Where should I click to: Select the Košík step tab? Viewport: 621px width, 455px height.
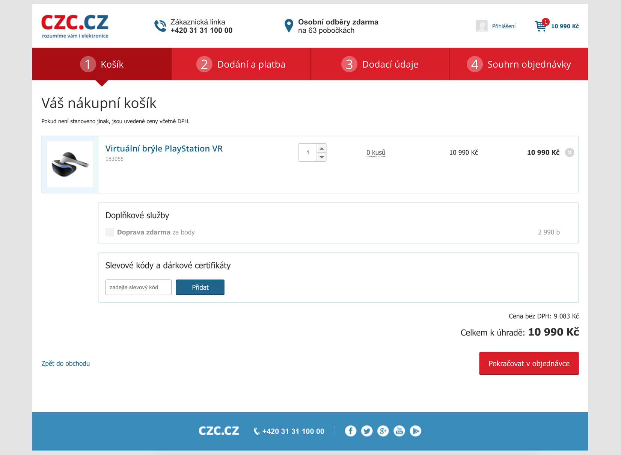(x=102, y=64)
